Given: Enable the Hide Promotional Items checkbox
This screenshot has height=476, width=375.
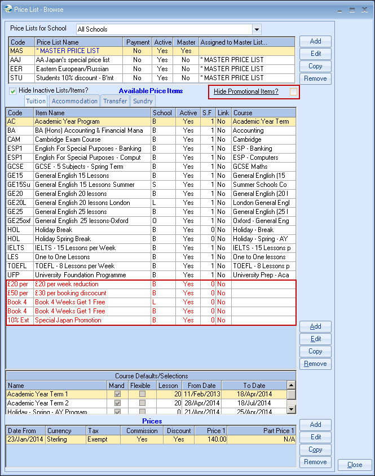Looking at the screenshot, I should coord(293,91).
